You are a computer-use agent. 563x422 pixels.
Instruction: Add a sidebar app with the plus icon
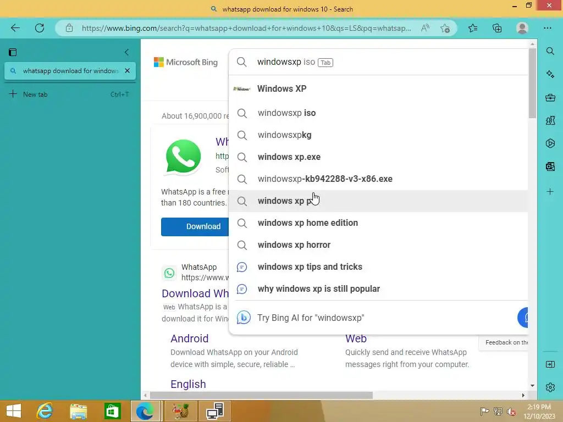click(550, 192)
